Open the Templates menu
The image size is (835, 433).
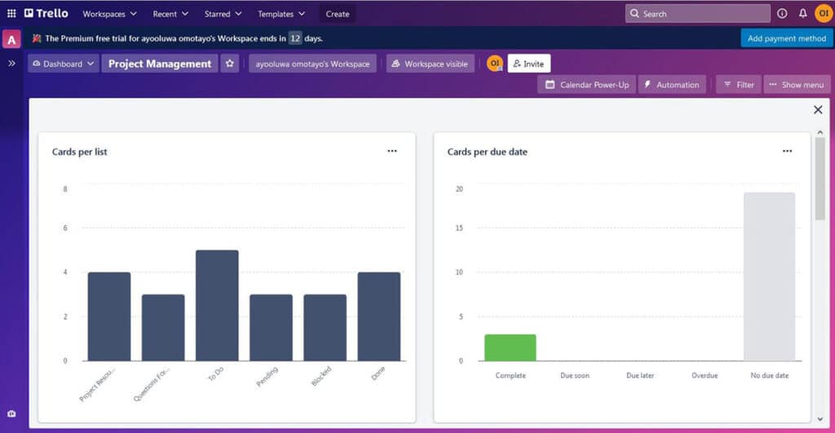(x=281, y=14)
